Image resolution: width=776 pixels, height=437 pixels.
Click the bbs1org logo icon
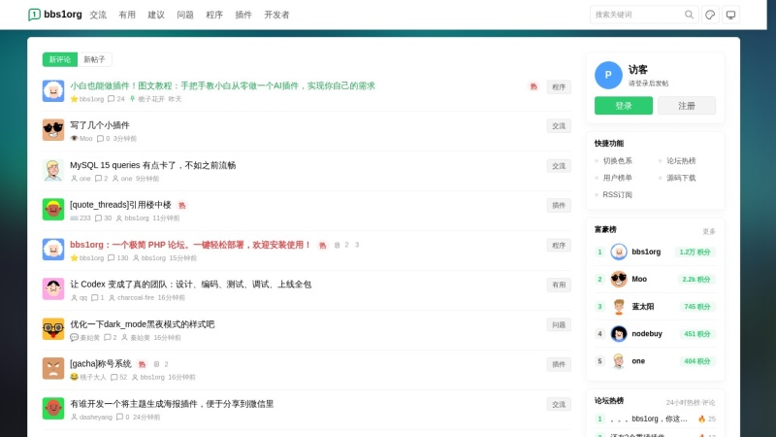[x=34, y=15]
